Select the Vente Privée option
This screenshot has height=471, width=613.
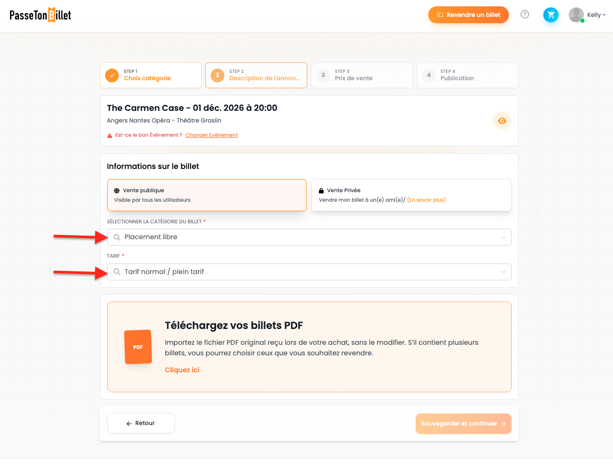[x=411, y=195]
